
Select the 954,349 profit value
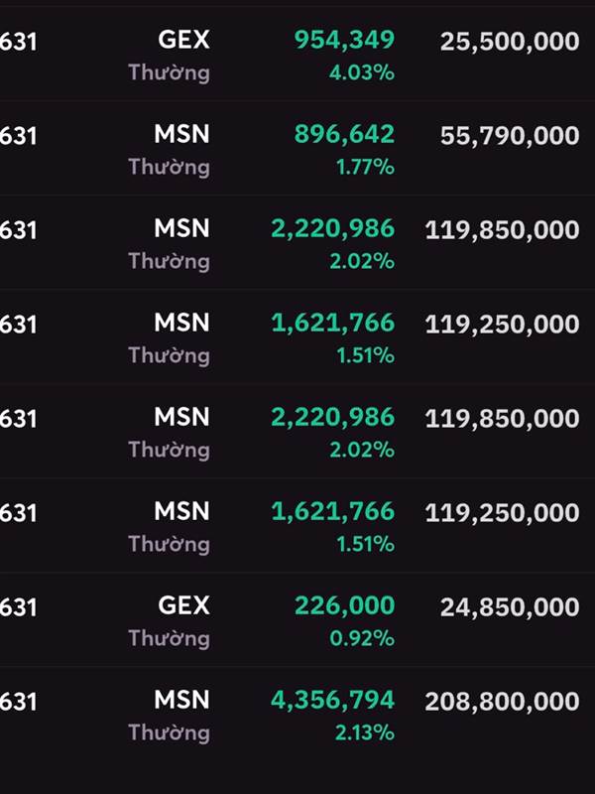point(344,40)
